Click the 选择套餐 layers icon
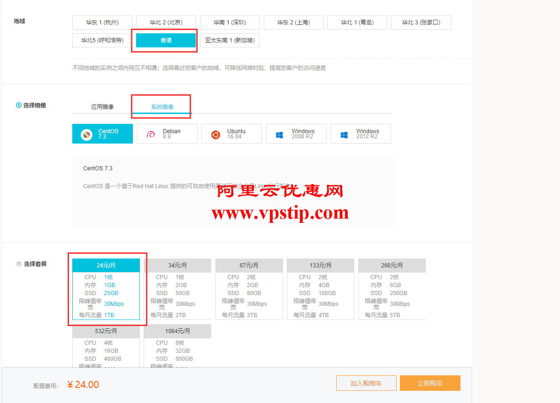Viewport: 560px width, 403px height. [x=19, y=264]
